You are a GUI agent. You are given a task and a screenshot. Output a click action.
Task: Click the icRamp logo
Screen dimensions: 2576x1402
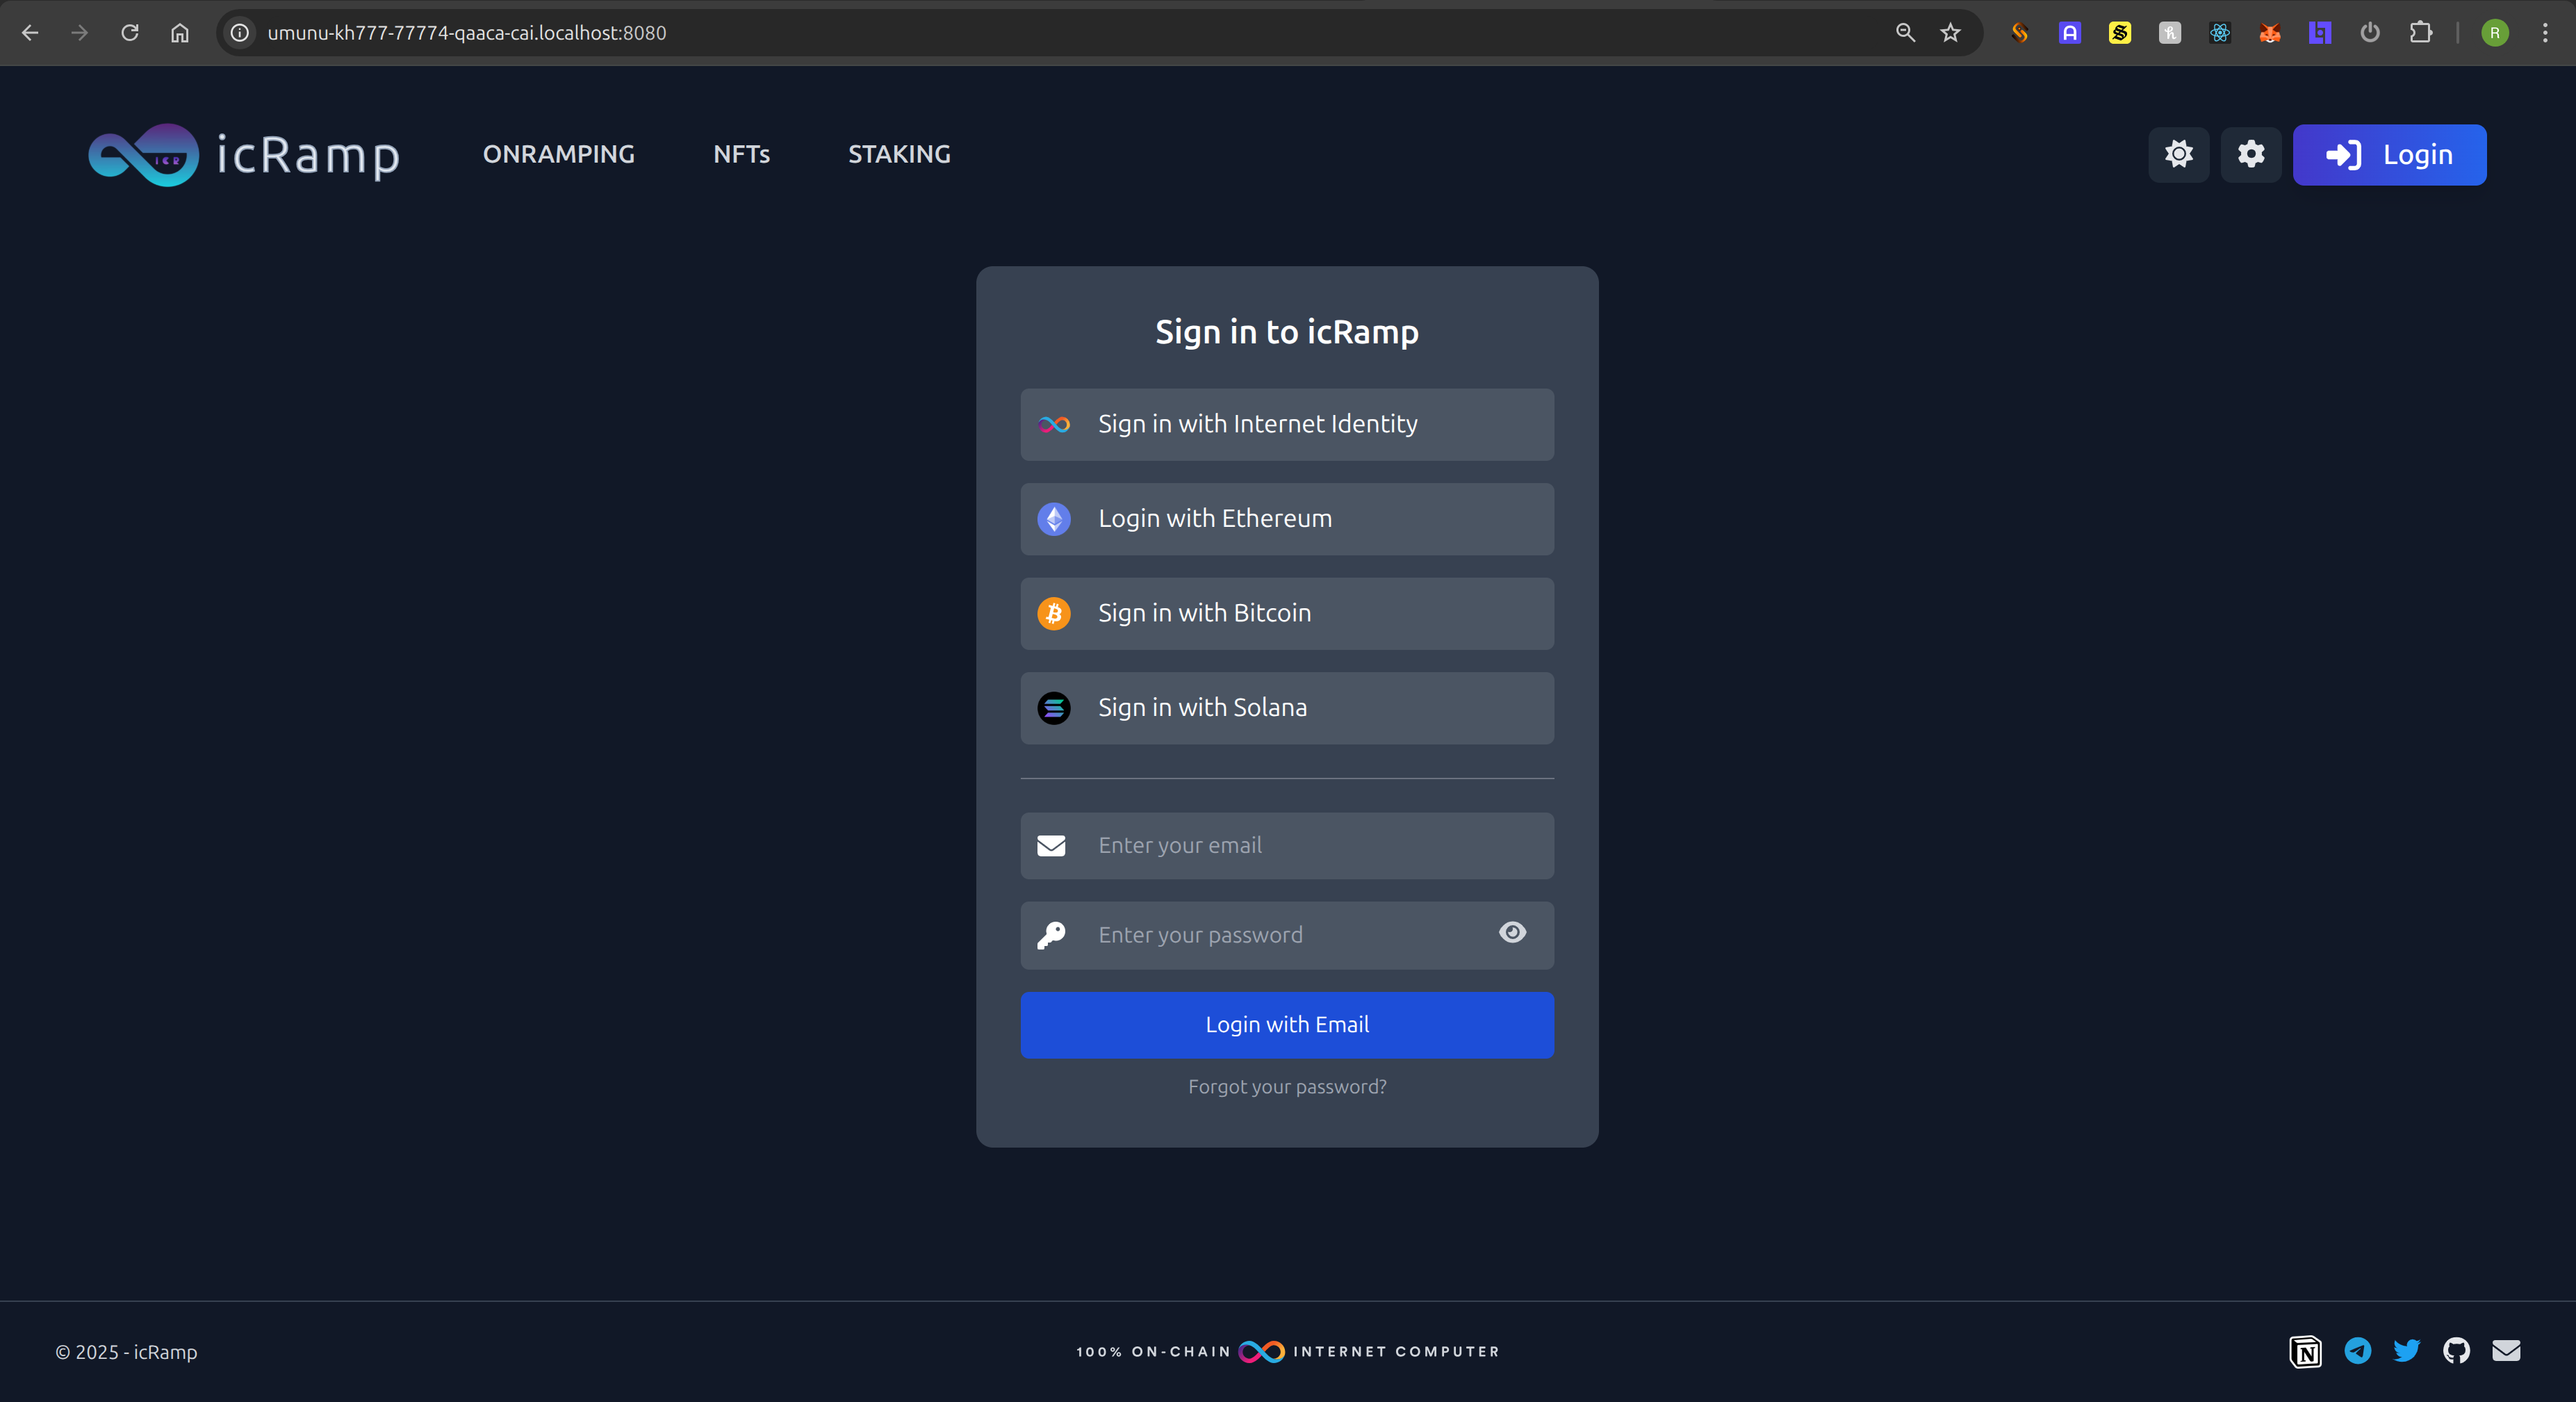(243, 155)
